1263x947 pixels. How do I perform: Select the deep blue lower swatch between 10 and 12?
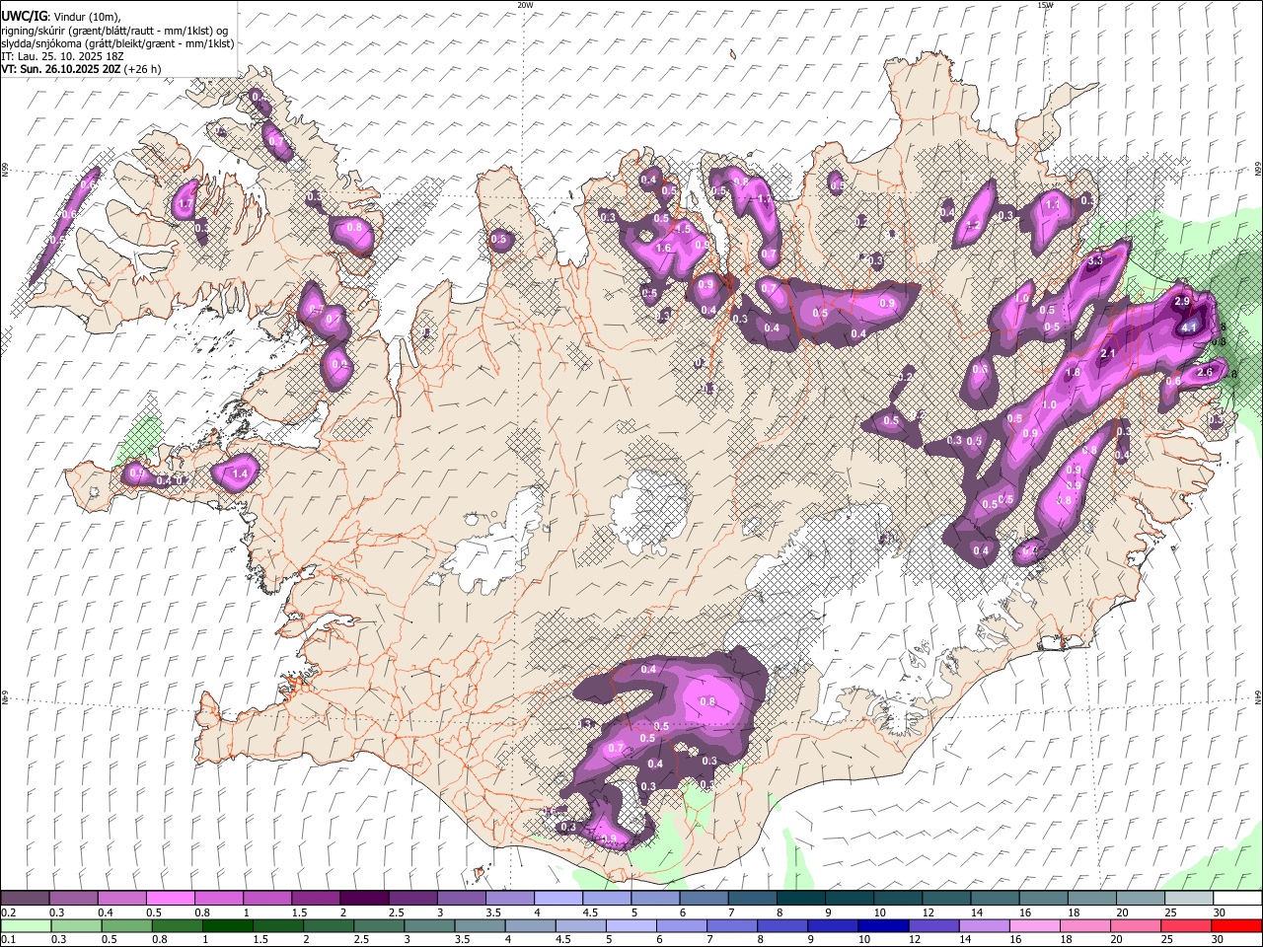click(882, 926)
